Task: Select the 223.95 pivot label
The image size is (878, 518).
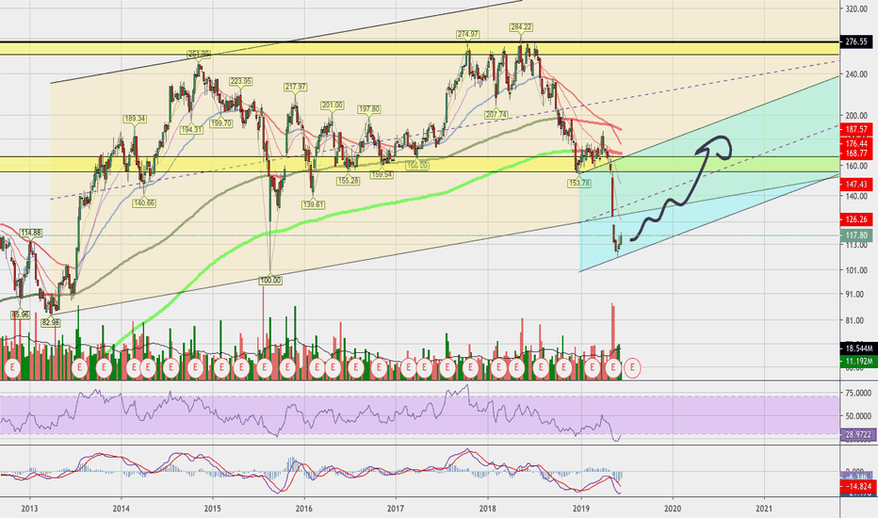Action: (240, 81)
